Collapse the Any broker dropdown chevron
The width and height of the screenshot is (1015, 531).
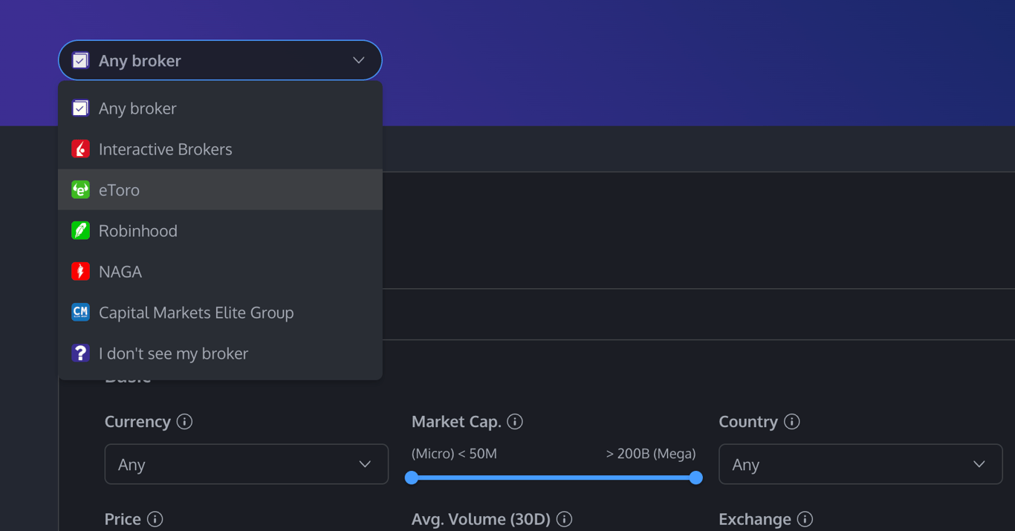tap(359, 60)
